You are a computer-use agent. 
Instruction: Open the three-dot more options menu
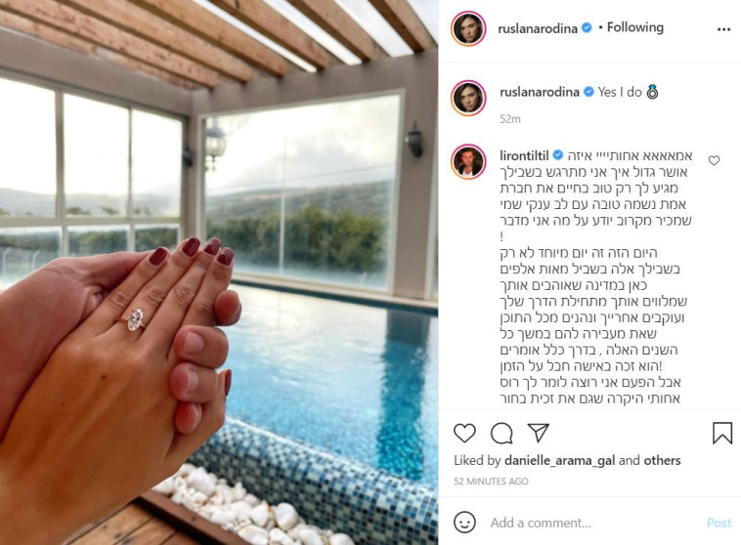click(723, 29)
